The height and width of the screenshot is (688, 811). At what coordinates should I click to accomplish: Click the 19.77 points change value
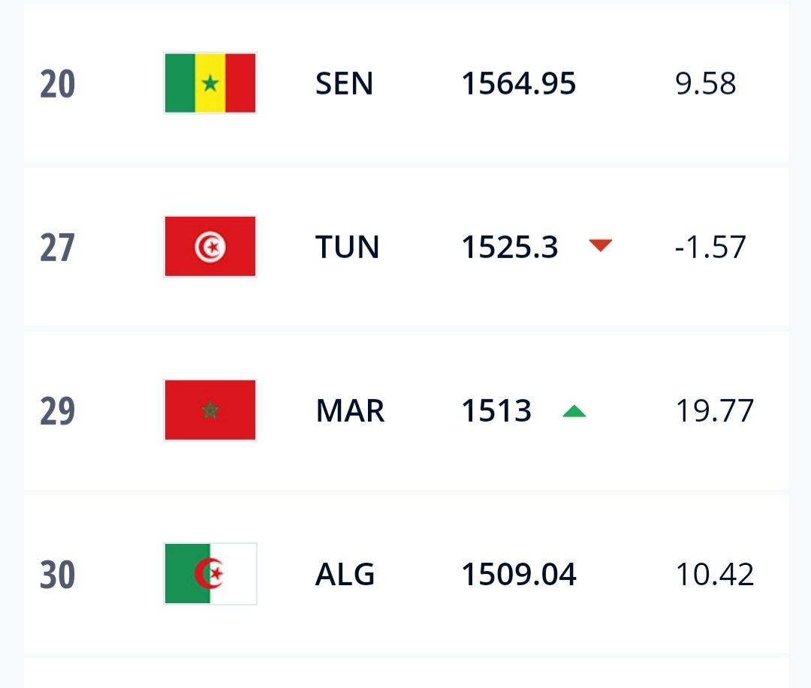click(x=714, y=410)
